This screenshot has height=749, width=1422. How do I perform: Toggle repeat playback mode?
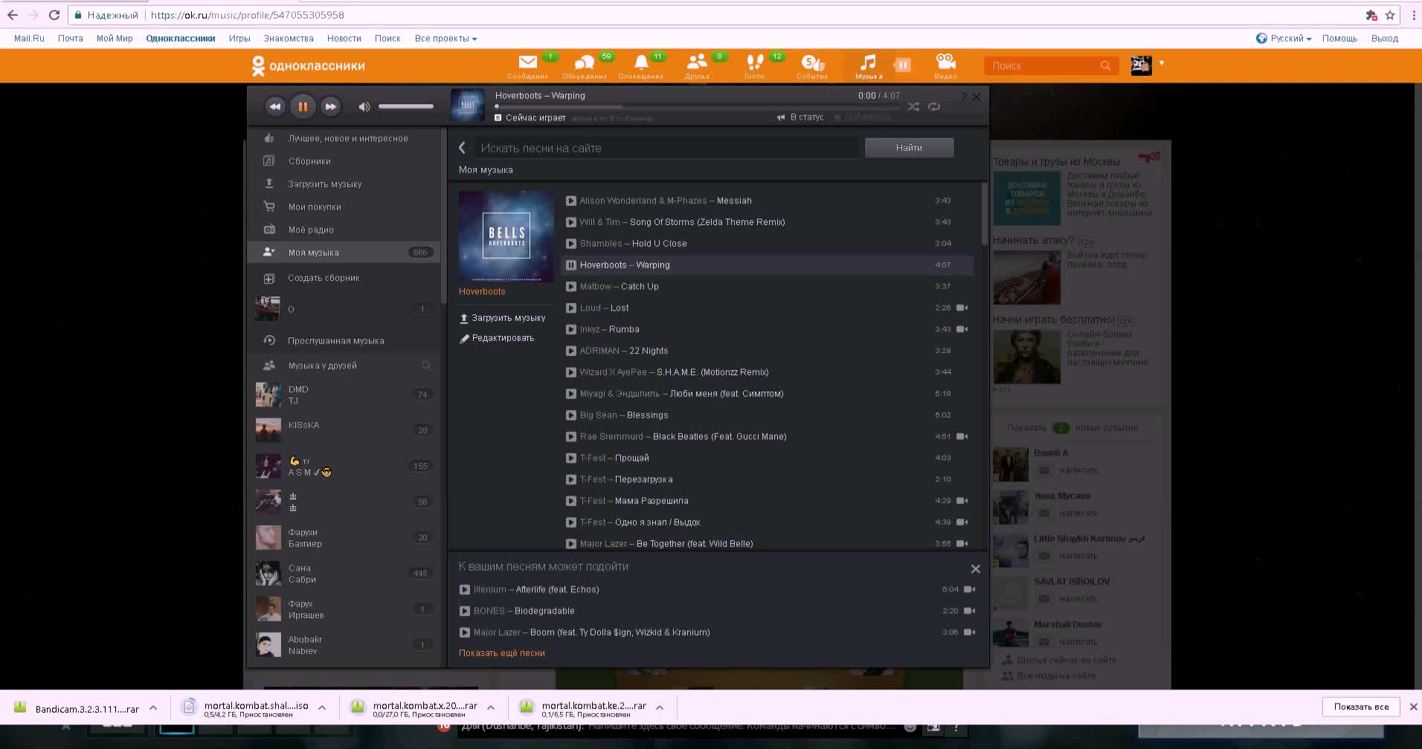coord(934,107)
